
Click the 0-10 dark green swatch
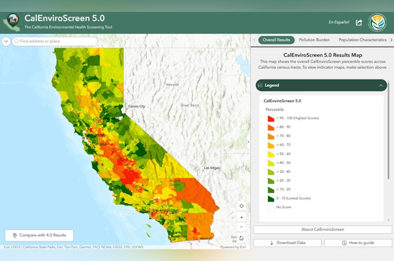click(x=271, y=198)
